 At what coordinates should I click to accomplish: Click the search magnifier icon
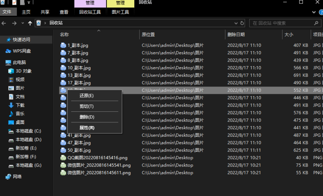[316, 23]
